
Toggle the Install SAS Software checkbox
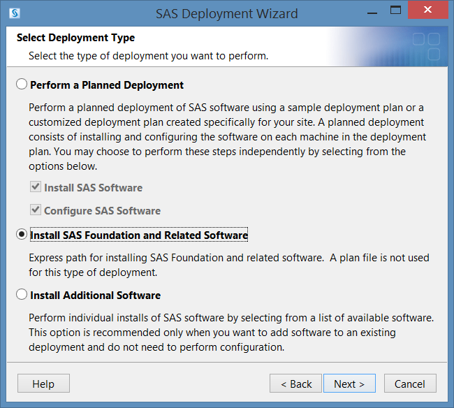[36, 187]
